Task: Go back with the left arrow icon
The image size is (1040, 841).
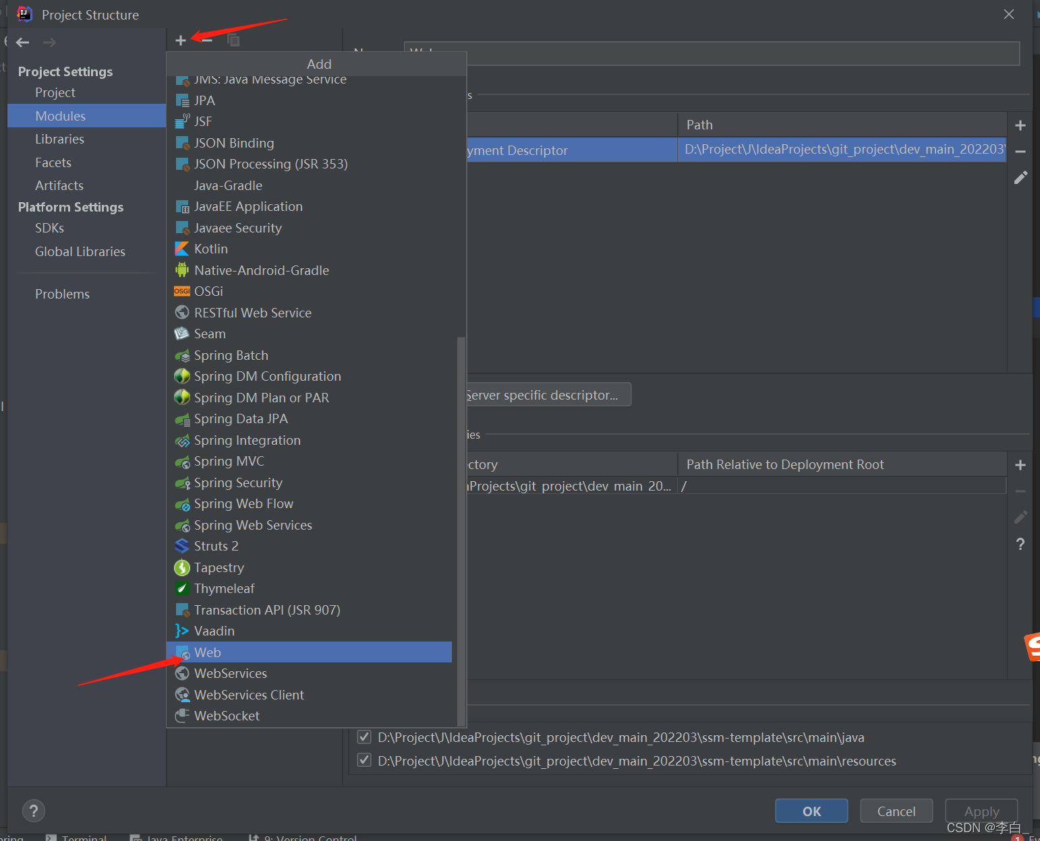Action: pyautogui.click(x=22, y=42)
